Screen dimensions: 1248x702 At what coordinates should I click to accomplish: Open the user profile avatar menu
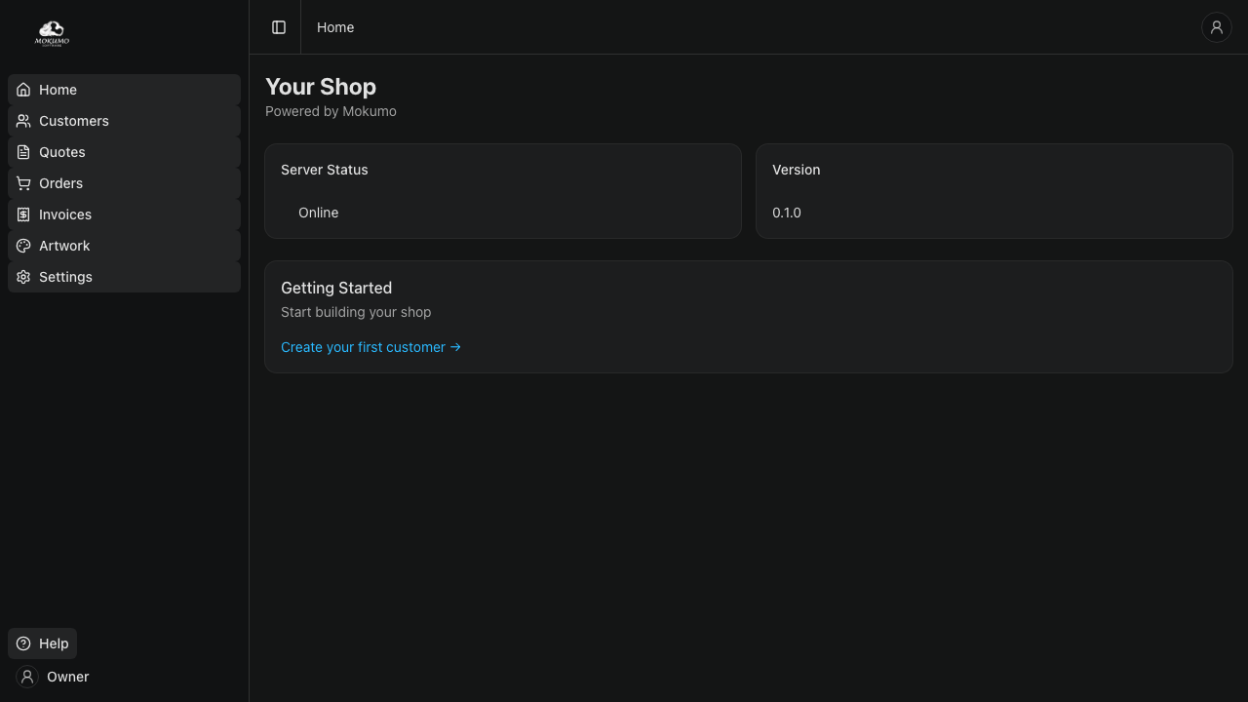(x=1216, y=27)
